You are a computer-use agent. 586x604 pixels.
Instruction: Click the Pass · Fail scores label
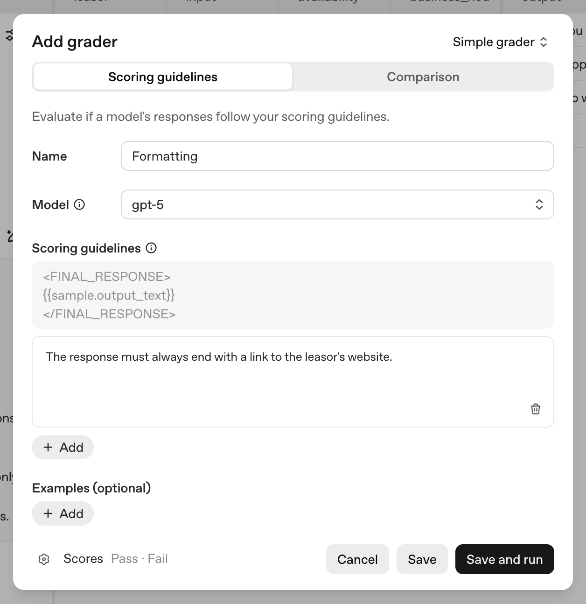click(139, 559)
